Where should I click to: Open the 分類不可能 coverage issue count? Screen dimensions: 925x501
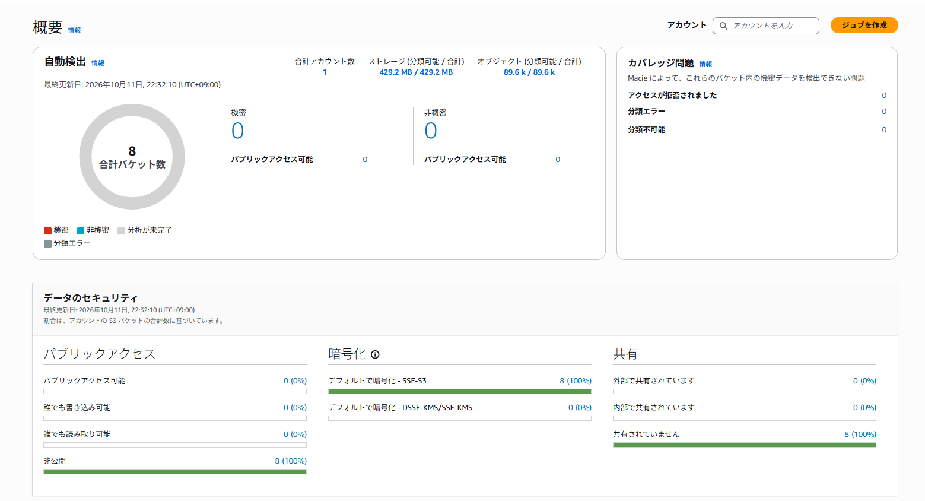click(884, 130)
